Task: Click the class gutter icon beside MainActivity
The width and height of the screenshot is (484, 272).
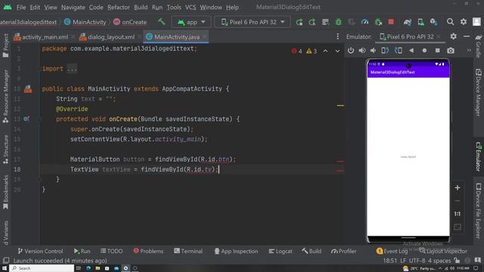Action: 28,89
